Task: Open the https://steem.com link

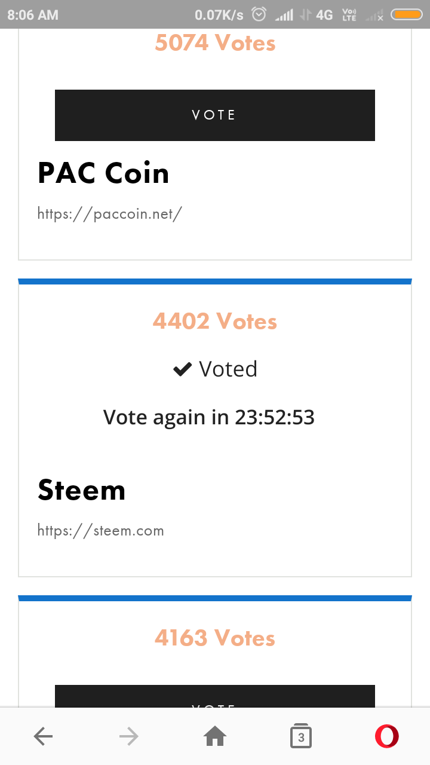Action: (100, 530)
